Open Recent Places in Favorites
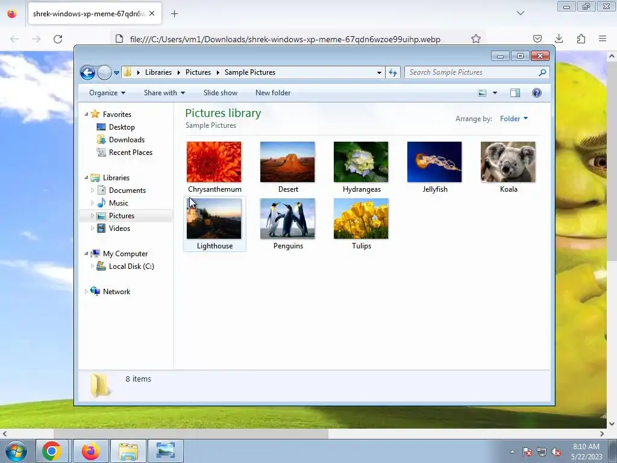 (131, 153)
